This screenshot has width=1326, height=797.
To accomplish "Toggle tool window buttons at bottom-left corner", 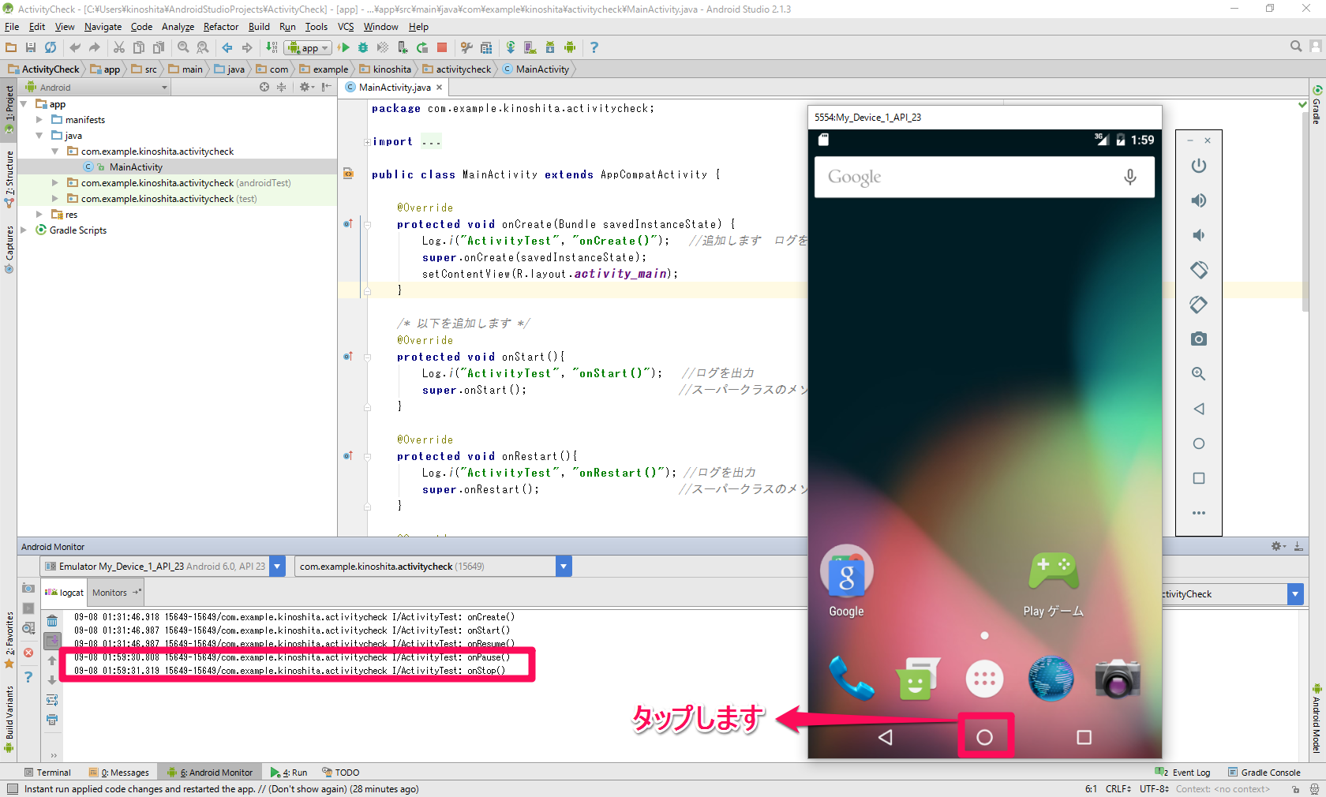I will 12,789.
